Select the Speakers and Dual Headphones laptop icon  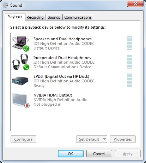tap(20, 43)
